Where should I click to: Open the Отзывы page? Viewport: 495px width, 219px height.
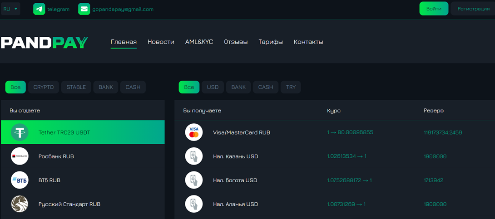(x=236, y=42)
